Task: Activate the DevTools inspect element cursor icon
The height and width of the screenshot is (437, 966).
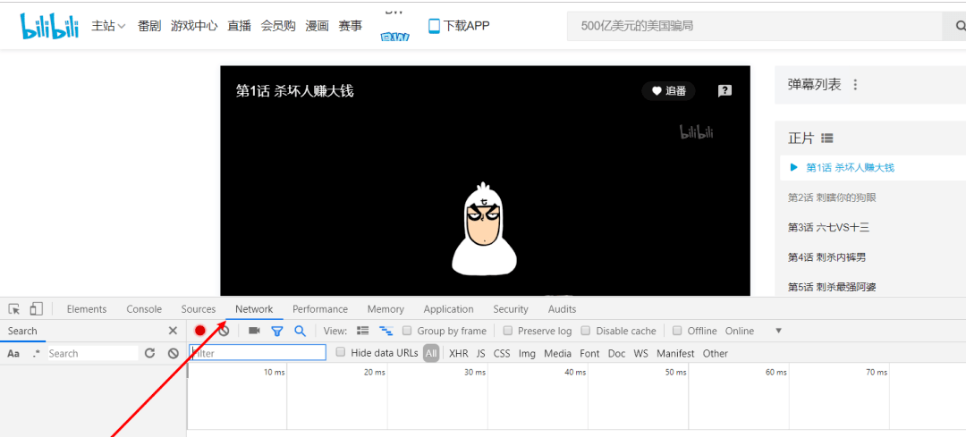Action: pos(14,309)
